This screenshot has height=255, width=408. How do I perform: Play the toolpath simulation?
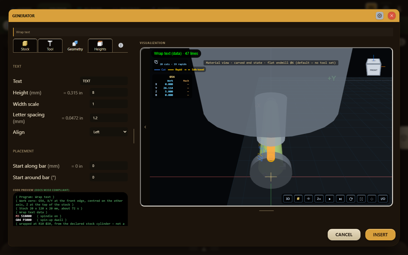(330, 199)
